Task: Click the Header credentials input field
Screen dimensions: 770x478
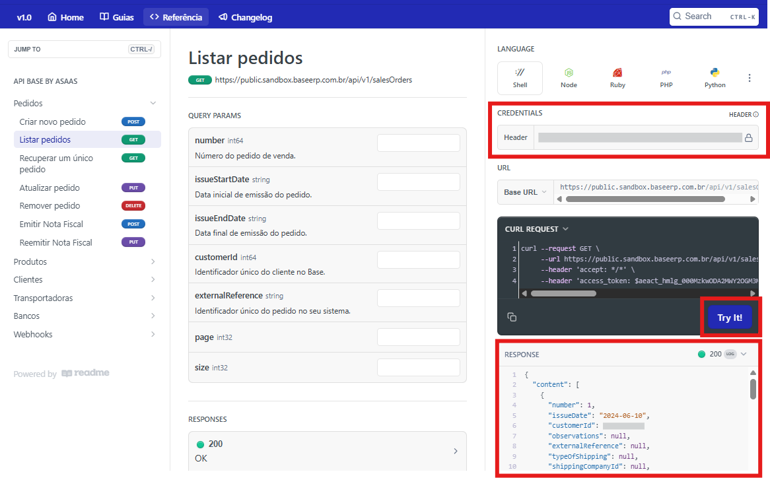Action: [x=640, y=137]
